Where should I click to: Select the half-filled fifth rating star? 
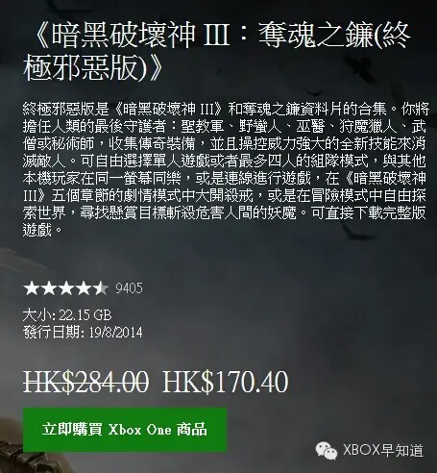coord(101,288)
